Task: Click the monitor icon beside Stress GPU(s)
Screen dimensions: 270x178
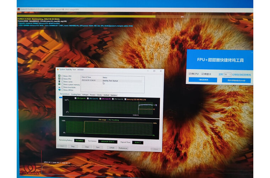Action: click(59, 90)
